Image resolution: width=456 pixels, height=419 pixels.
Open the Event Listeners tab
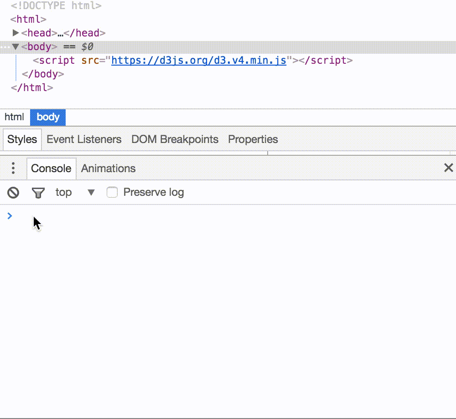(x=84, y=139)
